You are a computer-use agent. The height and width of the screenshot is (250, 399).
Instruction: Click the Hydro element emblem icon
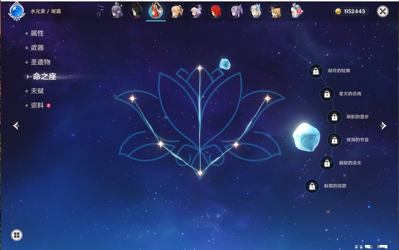coord(17,11)
